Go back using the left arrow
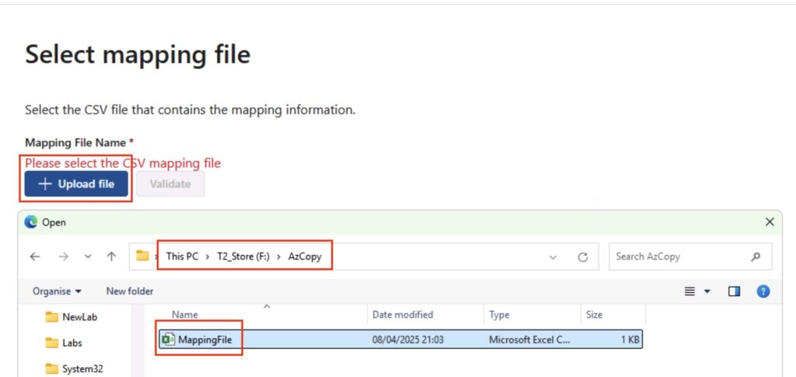The image size is (796, 377). coord(35,257)
